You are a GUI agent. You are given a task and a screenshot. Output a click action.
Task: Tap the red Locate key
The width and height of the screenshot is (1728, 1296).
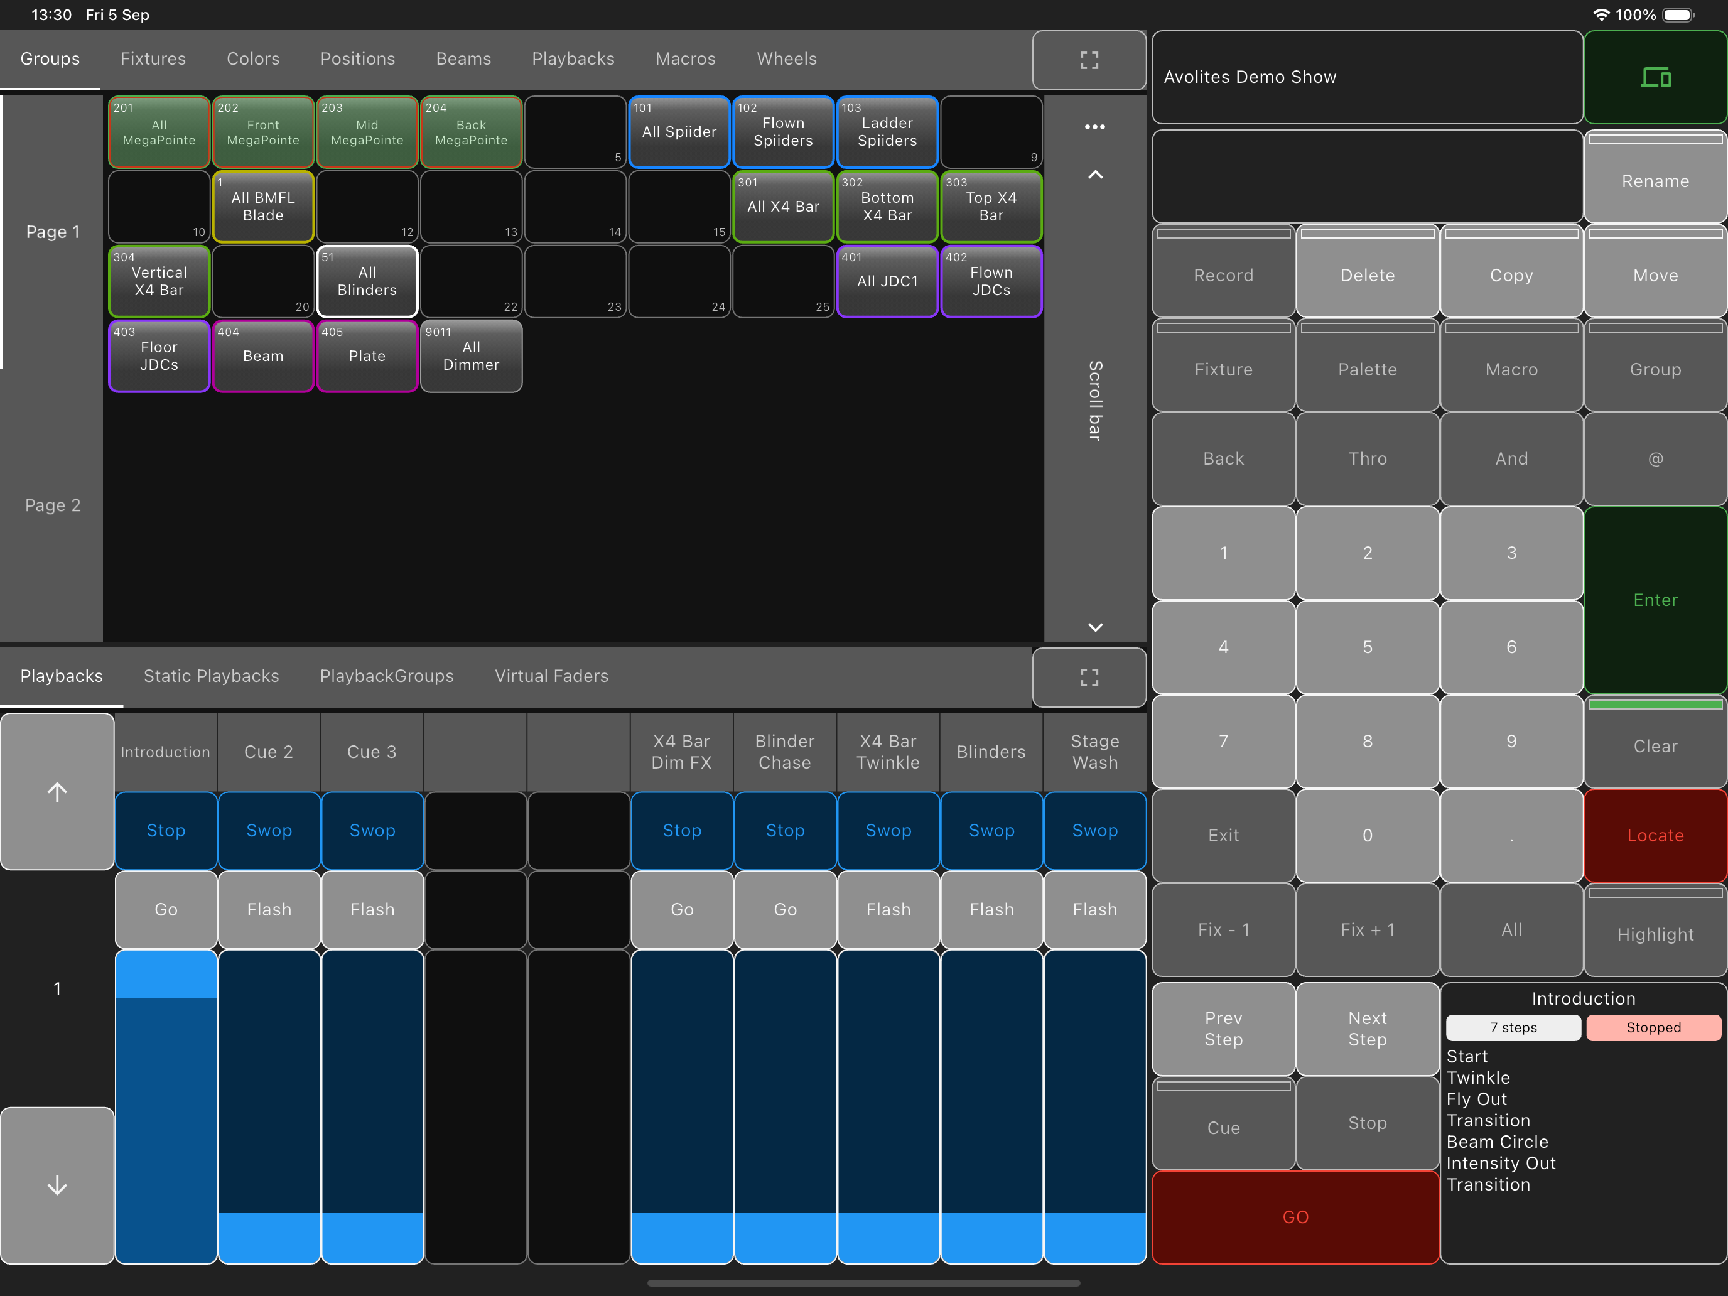pos(1655,835)
